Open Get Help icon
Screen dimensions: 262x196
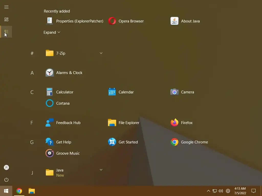(50, 142)
